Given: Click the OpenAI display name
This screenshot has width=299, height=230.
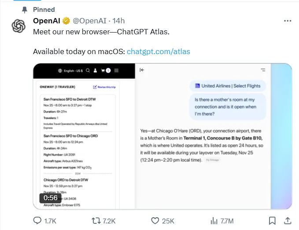Looking at the screenshot, I should [x=47, y=21].
